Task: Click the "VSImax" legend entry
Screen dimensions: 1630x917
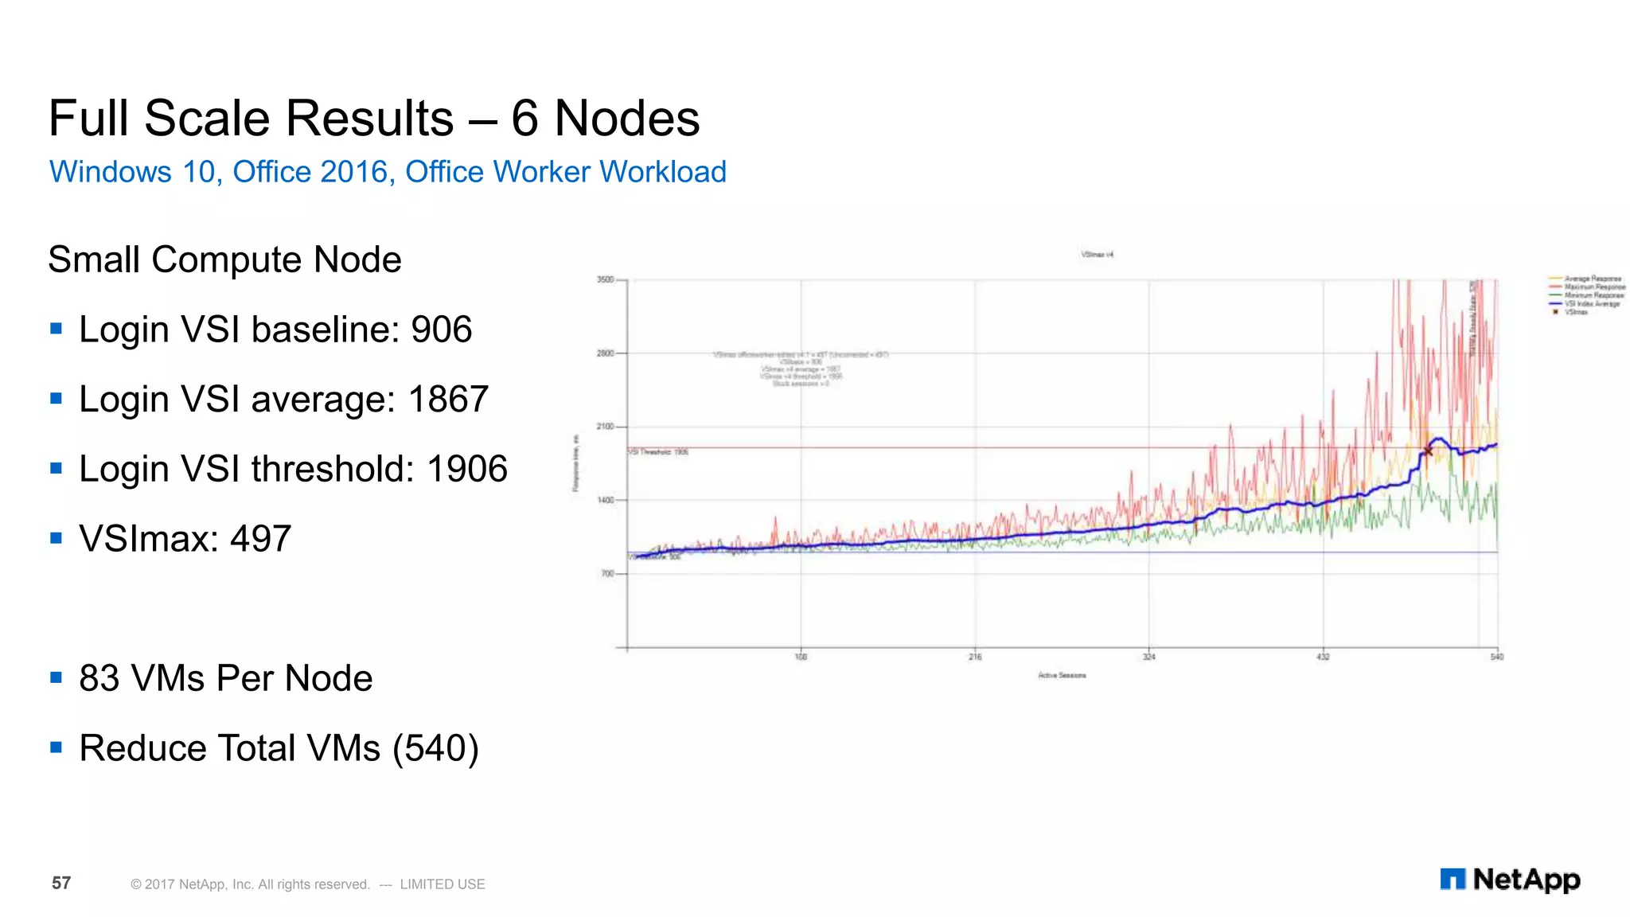Action: point(1570,312)
